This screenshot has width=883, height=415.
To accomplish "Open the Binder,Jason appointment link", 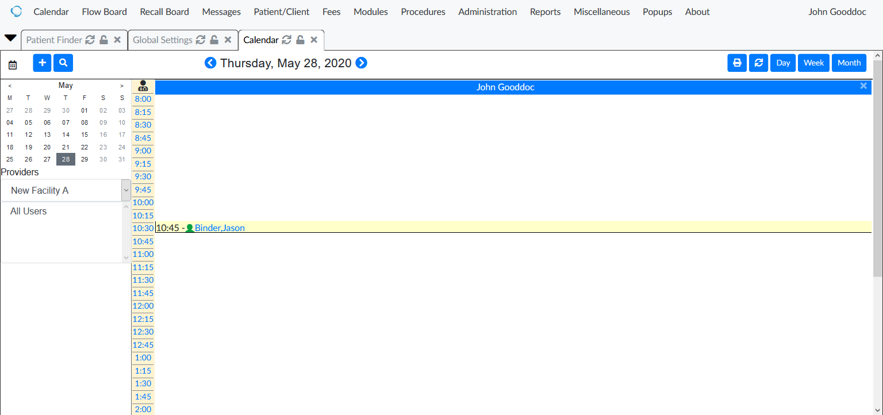I will [x=219, y=228].
